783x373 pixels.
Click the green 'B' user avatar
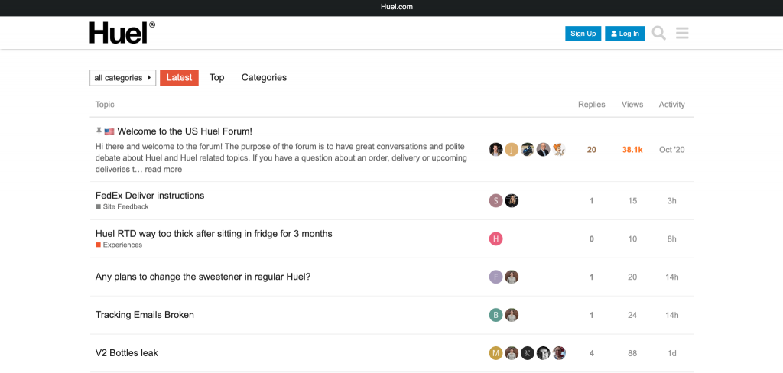(495, 315)
